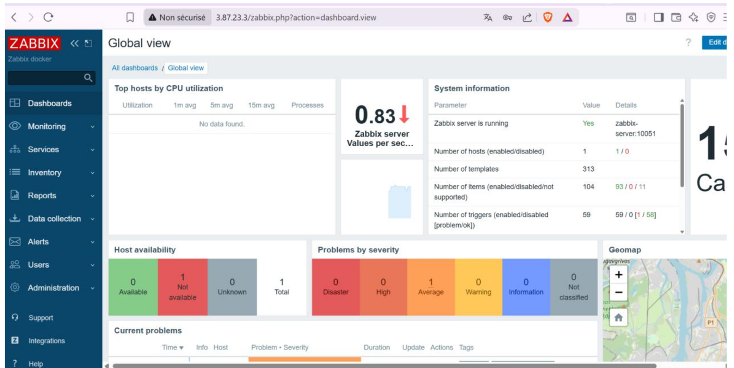Click the magnifier icon in the sidebar search
This screenshot has width=734, height=368.
88,77
